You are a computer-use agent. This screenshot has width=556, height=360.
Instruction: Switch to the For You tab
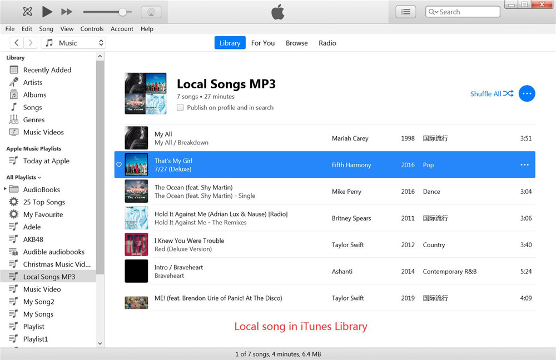[263, 43]
